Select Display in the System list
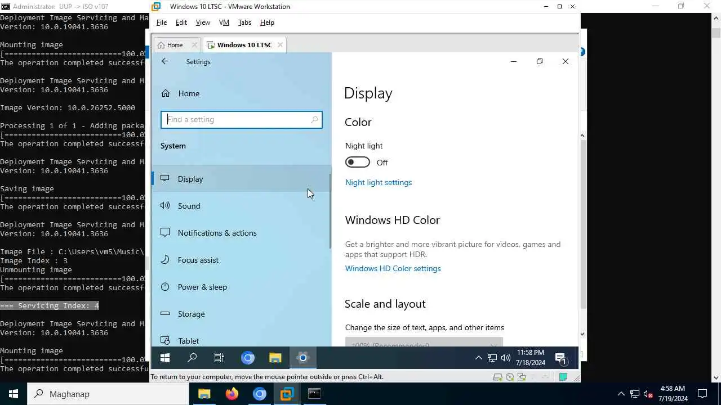The height and width of the screenshot is (405, 721). (x=241, y=179)
